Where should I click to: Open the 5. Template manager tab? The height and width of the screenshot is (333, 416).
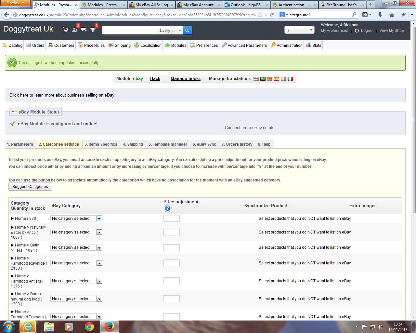tap(168, 144)
